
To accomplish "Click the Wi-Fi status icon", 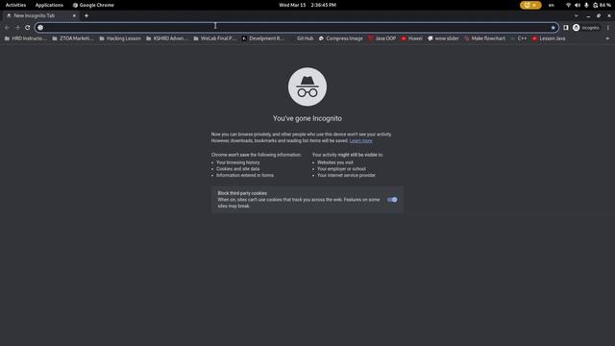I will pyautogui.click(x=568, y=5).
